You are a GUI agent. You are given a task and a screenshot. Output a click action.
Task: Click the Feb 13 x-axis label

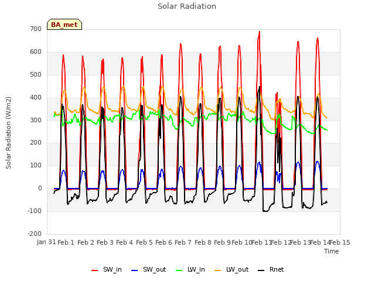click(x=301, y=242)
